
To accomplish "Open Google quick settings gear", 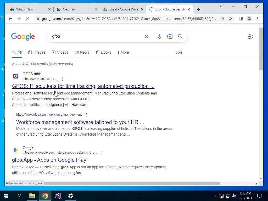I will tap(250, 36).
